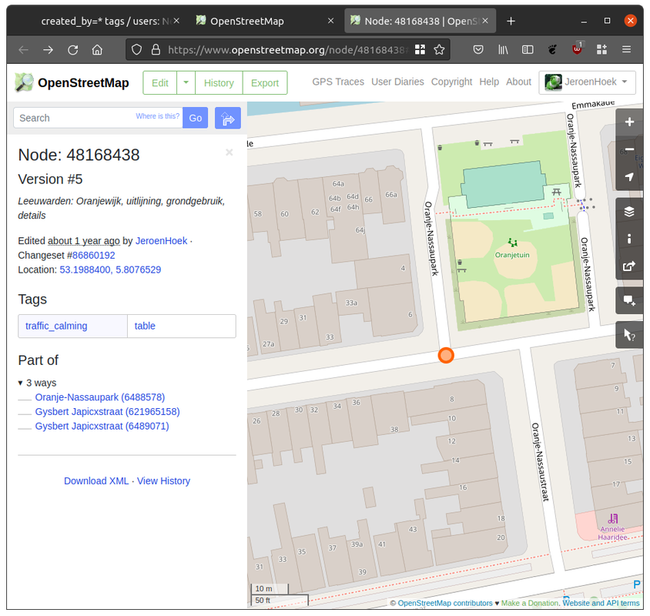Image resolution: width=650 pixels, height=616 pixels.
Task: Open way Gysbert Japicxstraat (621965158)
Action: click(107, 412)
